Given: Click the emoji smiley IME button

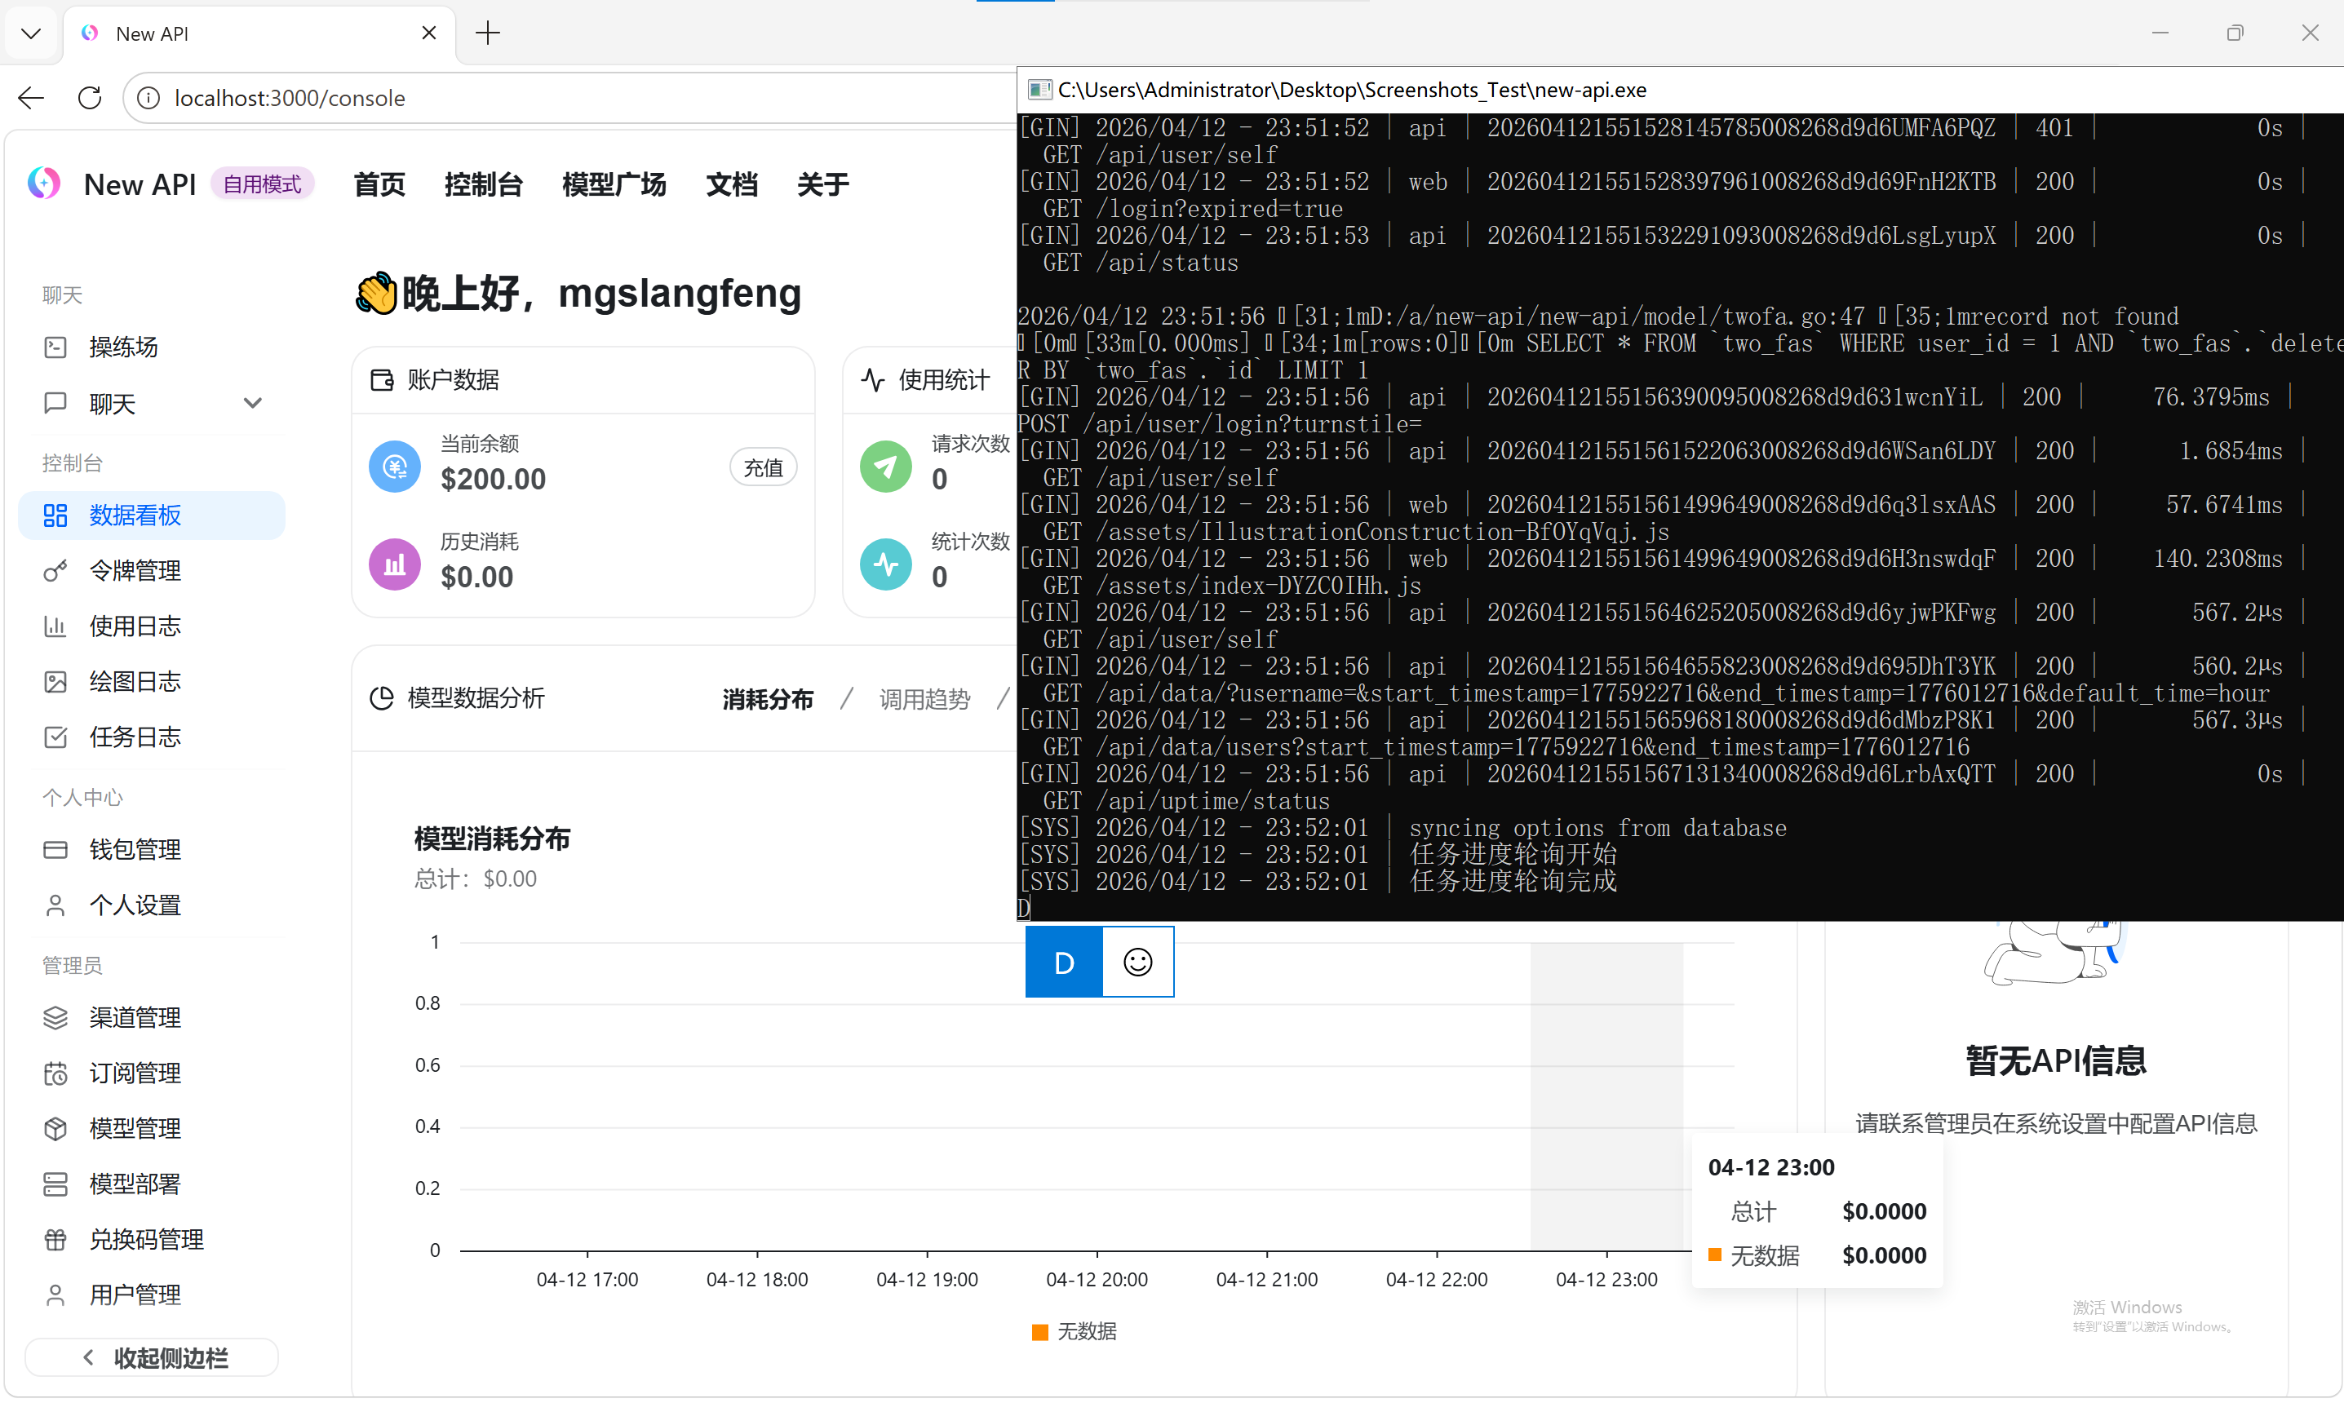Looking at the screenshot, I should pyautogui.click(x=1137, y=963).
